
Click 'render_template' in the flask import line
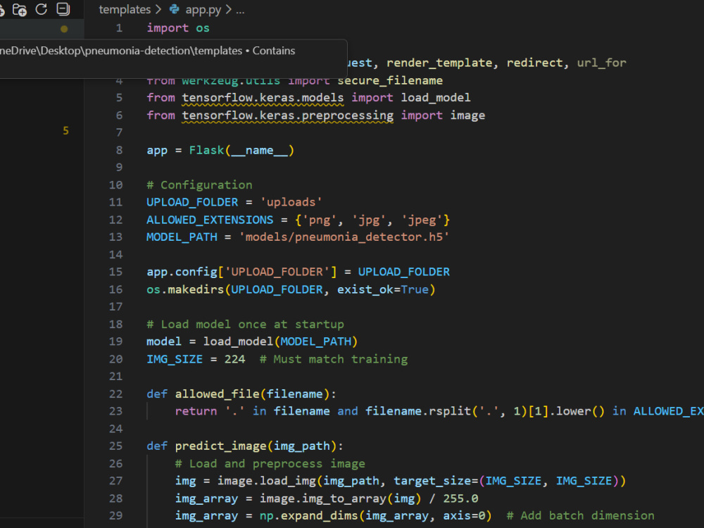pyautogui.click(x=439, y=63)
